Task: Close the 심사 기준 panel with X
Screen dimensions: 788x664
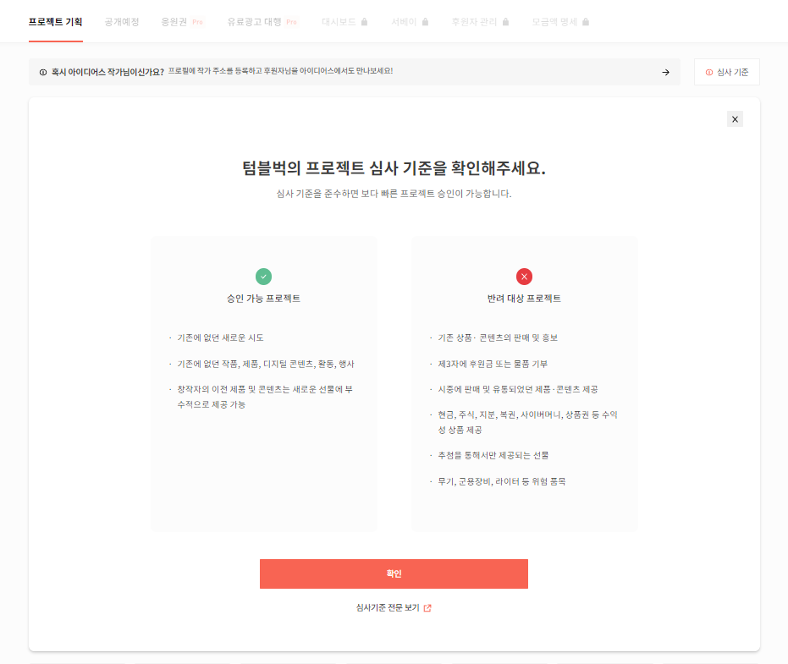Action: coord(735,119)
